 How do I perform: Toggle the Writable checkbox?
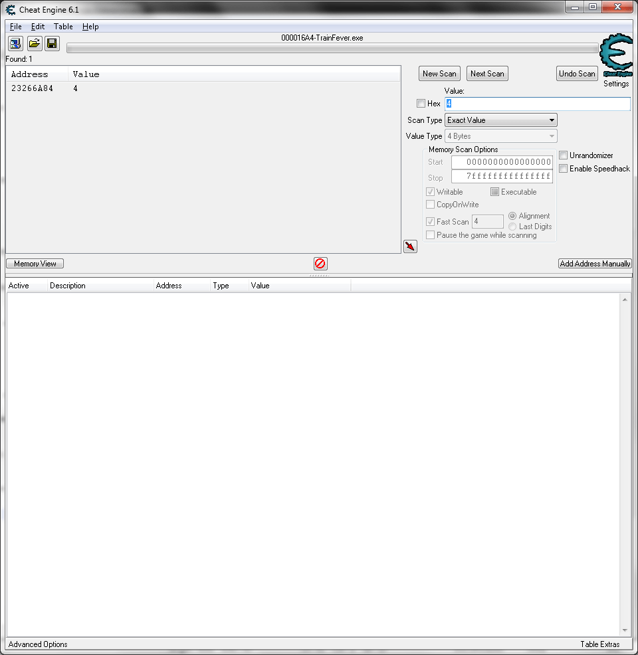431,192
